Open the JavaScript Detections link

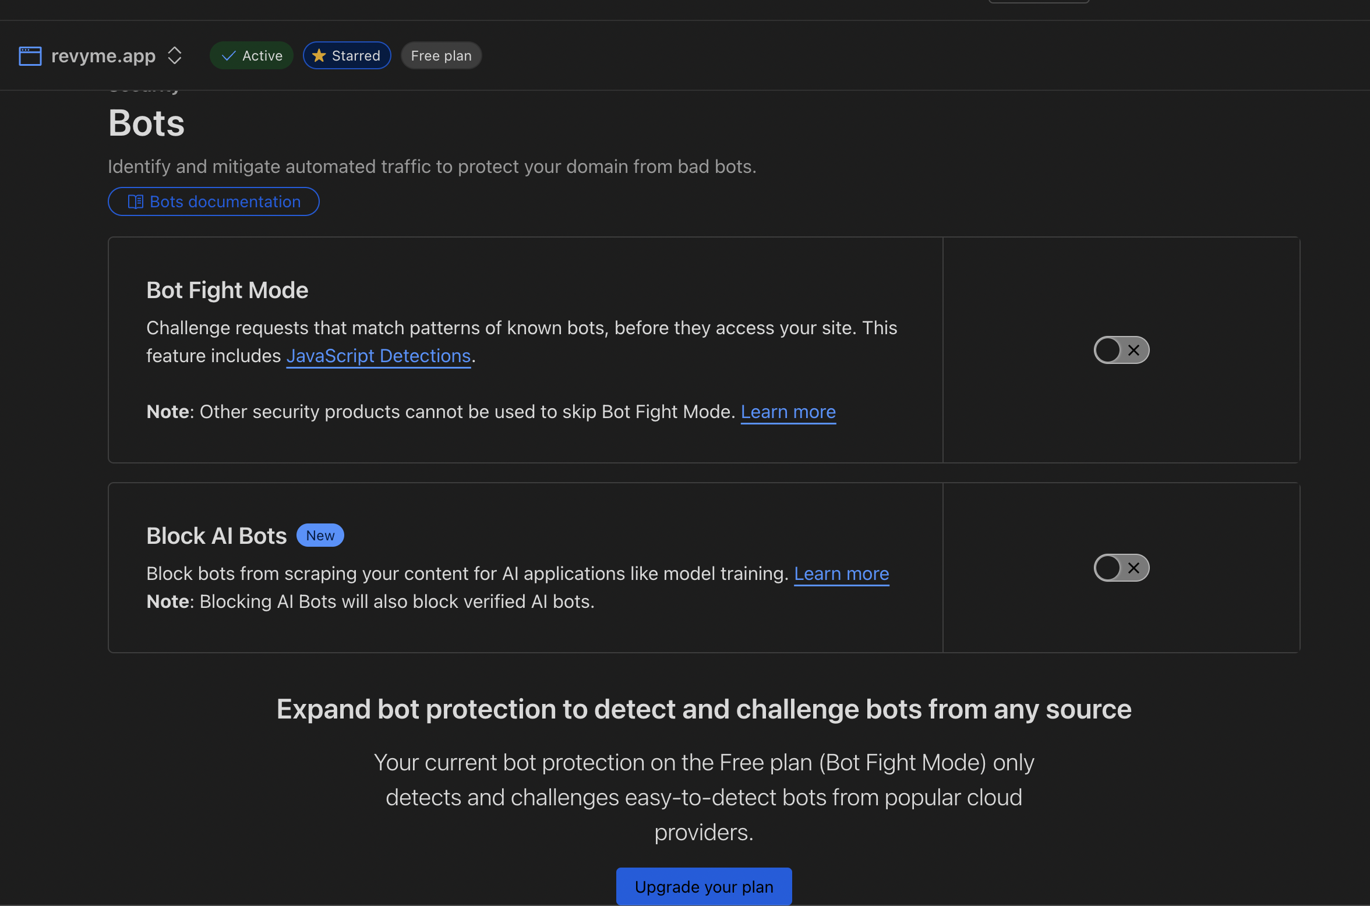tap(378, 356)
